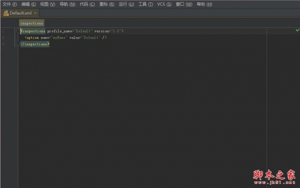
Task: Open the 代码 (C) menu
Action: (87, 4)
